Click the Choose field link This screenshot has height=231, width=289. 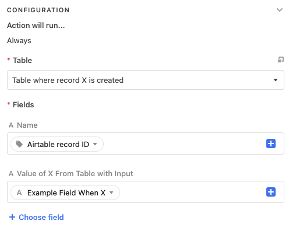click(x=41, y=217)
